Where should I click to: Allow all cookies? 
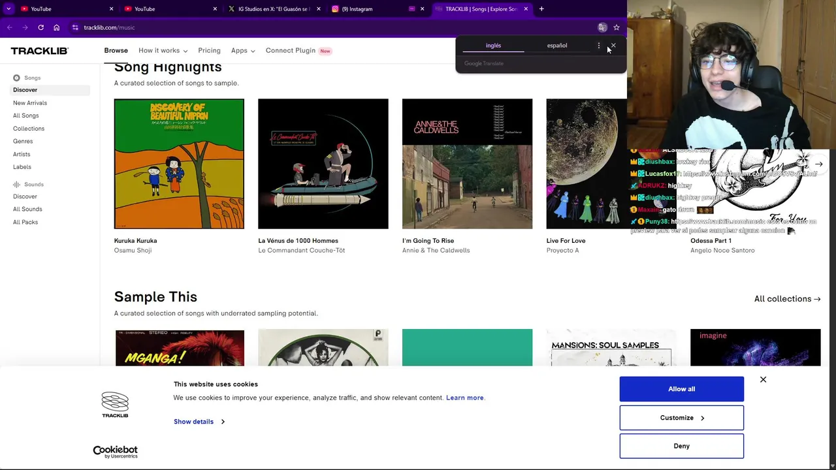(x=681, y=389)
